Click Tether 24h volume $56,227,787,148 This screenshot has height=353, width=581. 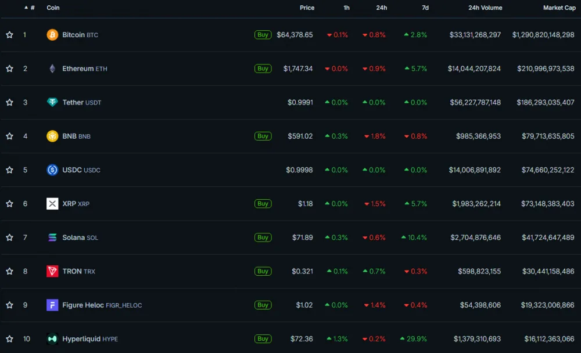475,102
